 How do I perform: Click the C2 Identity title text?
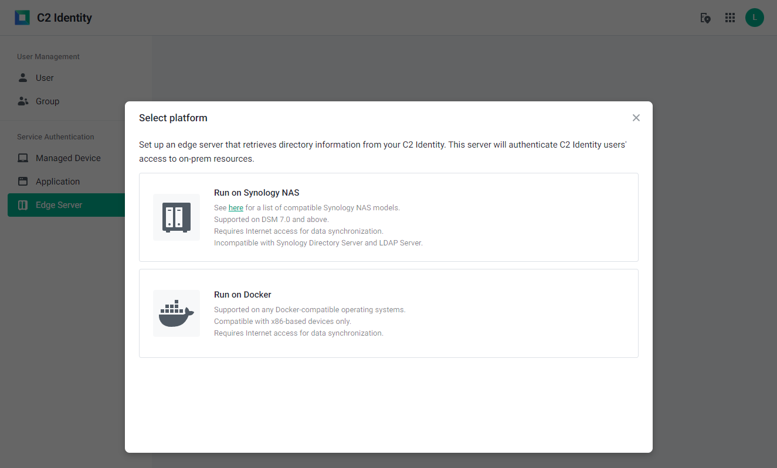point(65,18)
